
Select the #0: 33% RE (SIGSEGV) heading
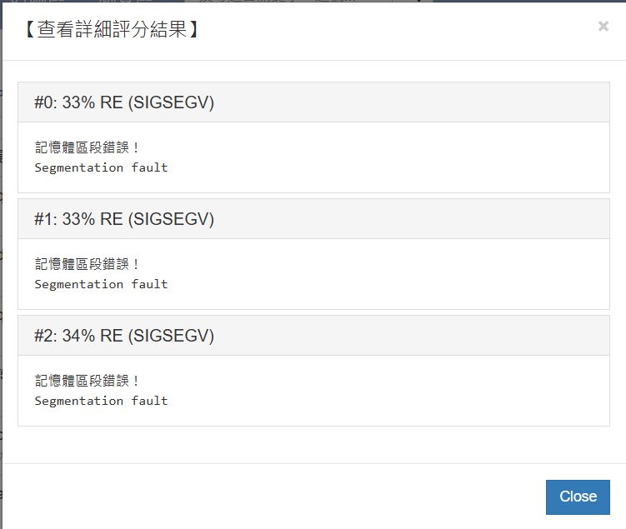point(124,102)
